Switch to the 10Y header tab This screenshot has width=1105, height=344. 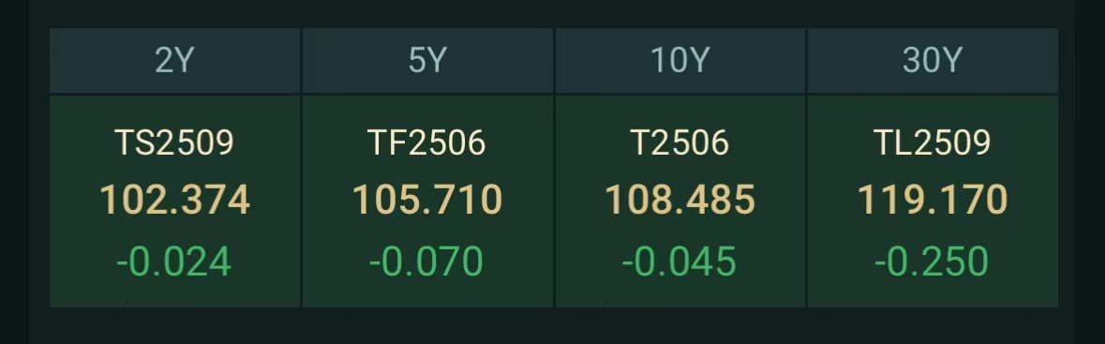tap(680, 61)
